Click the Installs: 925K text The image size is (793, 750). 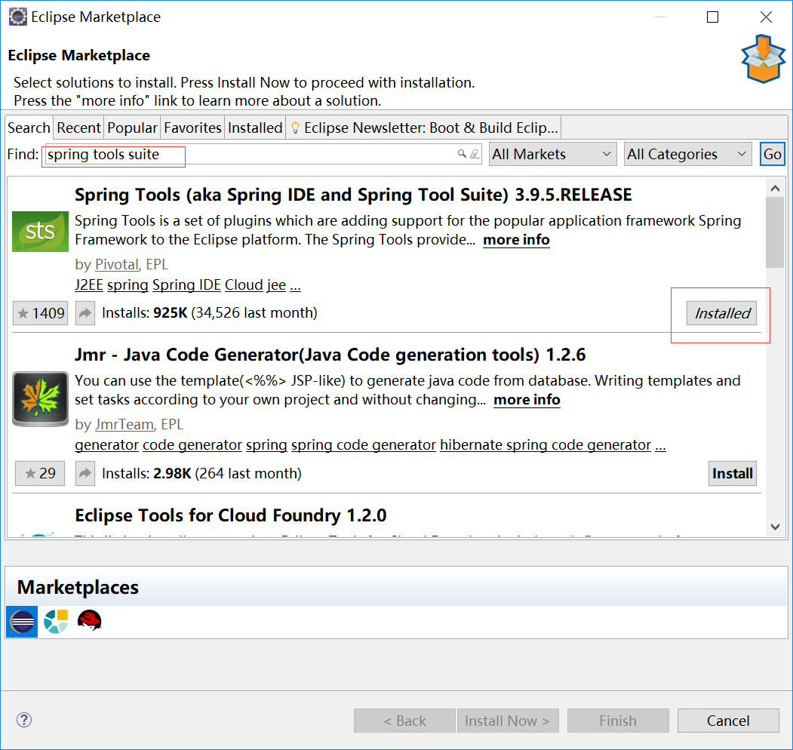(x=209, y=313)
